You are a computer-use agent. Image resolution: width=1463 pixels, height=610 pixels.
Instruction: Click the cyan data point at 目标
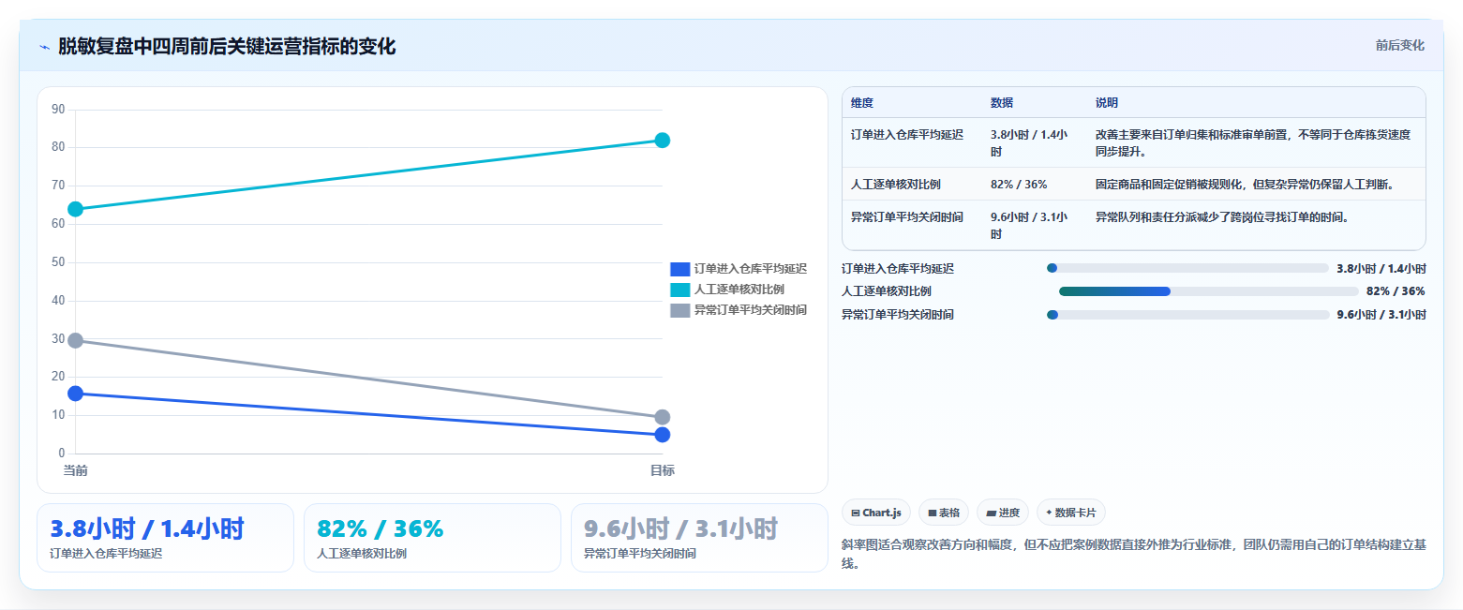click(663, 141)
